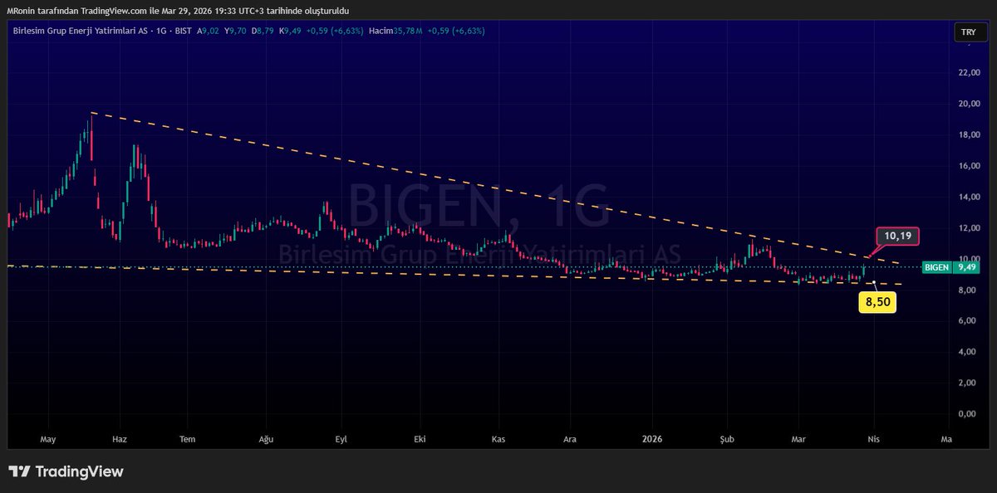Image resolution: width=997 pixels, height=493 pixels.
Task: Click the 22,00 price axis label
Action: [969, 73]
